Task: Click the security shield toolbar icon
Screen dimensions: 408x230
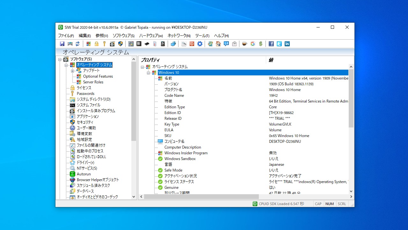Action: [x=120, y=44]
